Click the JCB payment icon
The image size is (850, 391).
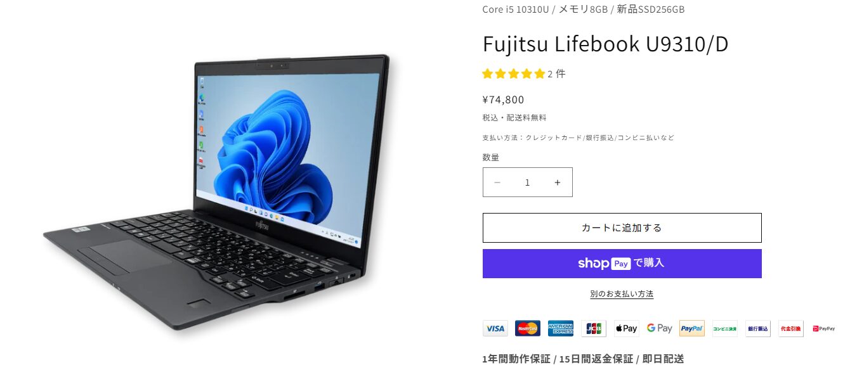click(594, 328)
